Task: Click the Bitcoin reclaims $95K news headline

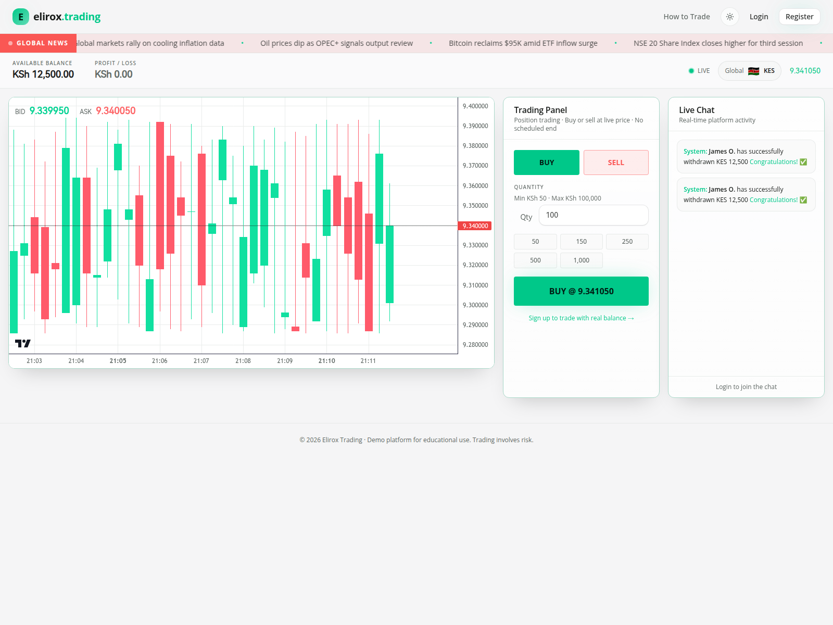Action: click(523, 43)
